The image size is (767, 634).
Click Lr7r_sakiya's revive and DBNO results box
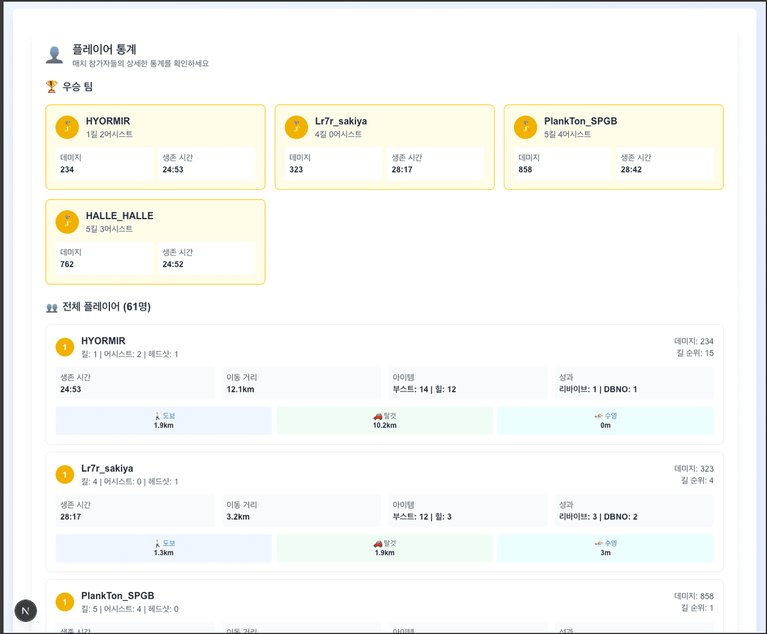pyautogui.click(x=633, y=511)
